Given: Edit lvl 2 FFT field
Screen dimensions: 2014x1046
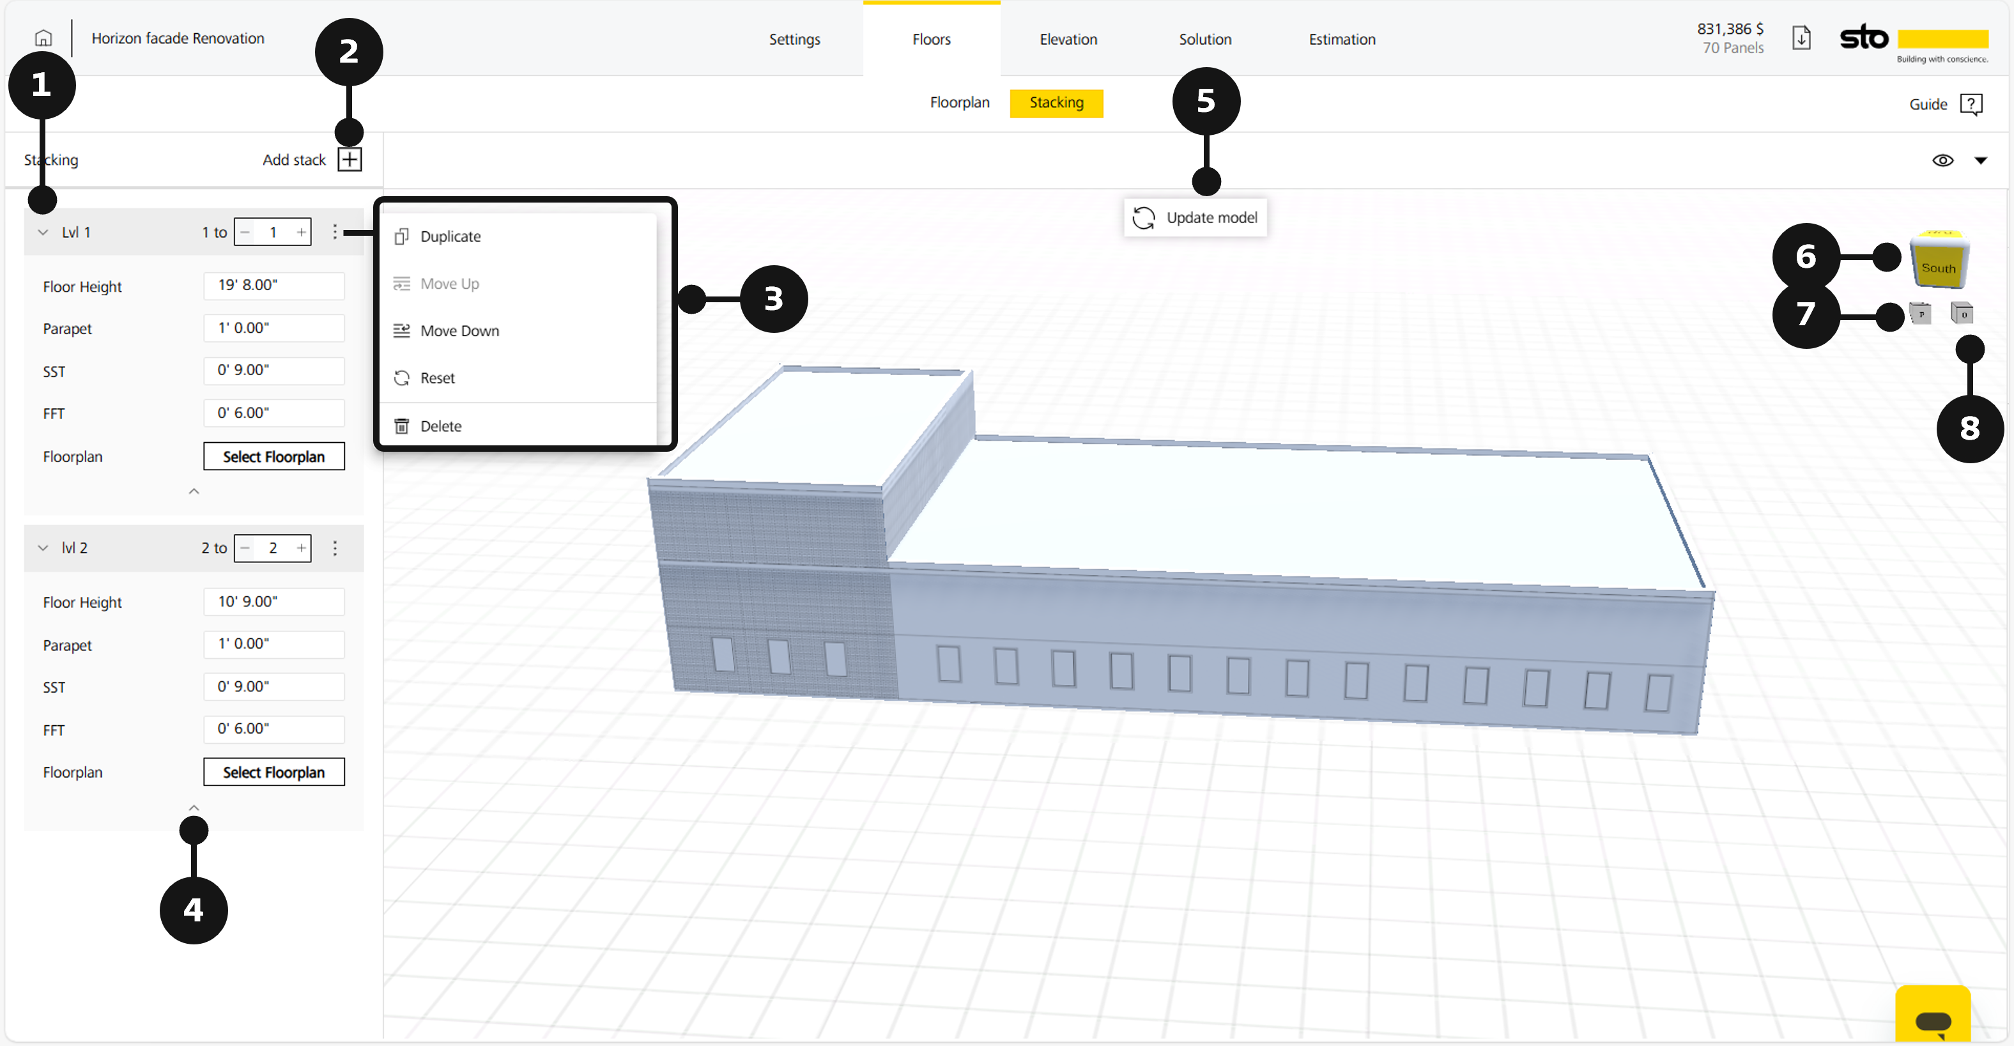Looking at the screenshot, I should click(x=273, y=728).
